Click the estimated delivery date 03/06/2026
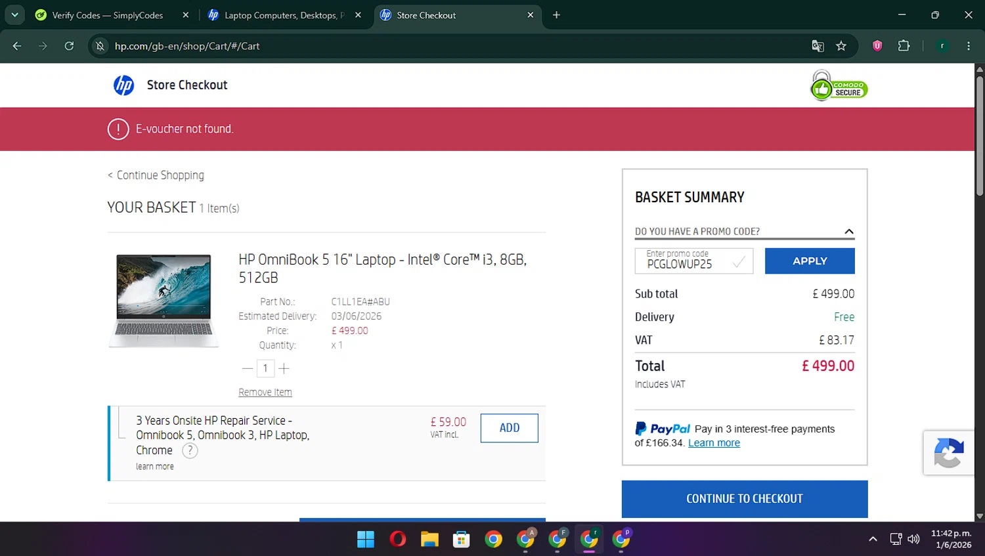The width and height of the screenshot is (985, 556). (357, 316)
